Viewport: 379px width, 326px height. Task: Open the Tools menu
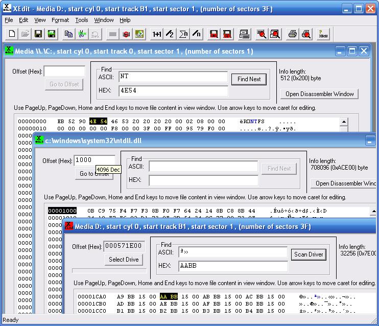[x=81, y=20]
